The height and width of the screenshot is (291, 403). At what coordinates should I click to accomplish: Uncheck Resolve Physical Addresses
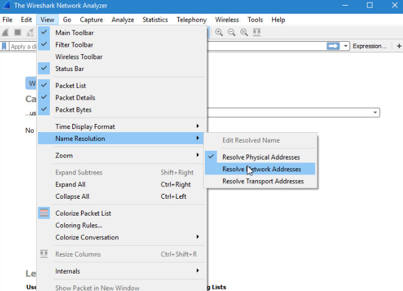(260, 157)
